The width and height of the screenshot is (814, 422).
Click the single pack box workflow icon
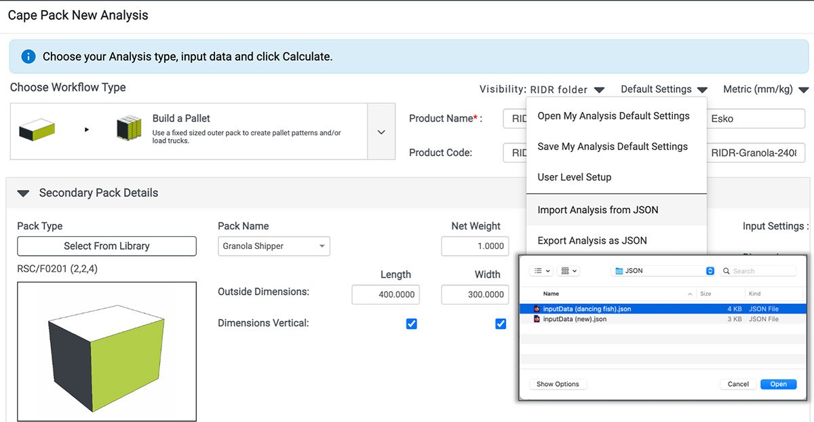37,129
